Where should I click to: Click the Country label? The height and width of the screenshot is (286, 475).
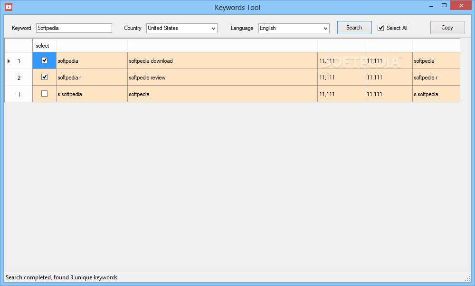(x=133, y=28)
